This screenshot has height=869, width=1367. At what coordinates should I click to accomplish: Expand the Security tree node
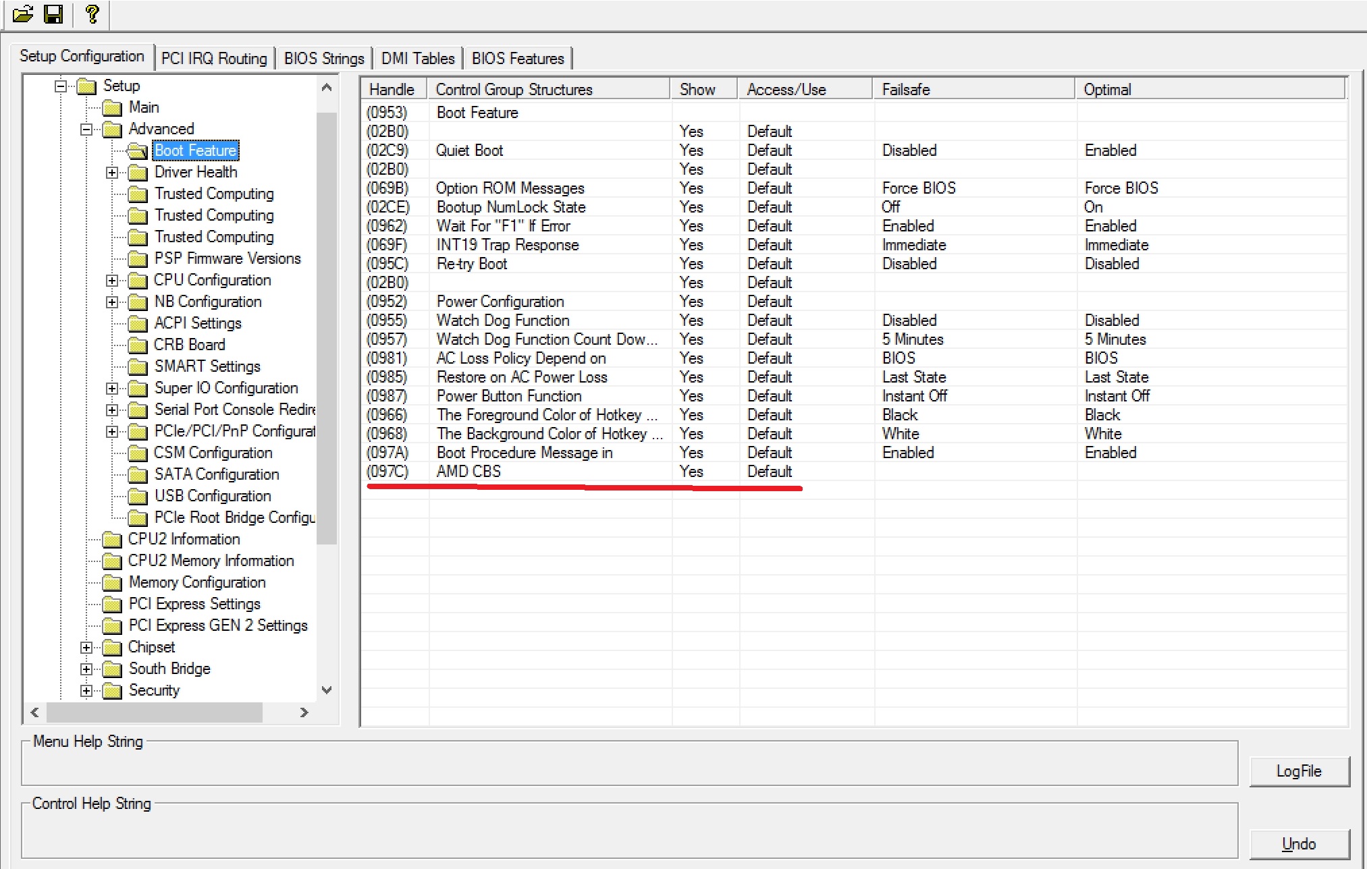click(86, 691)
